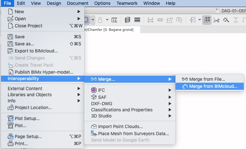Open dropdown arrow beside the blue-square toolbar button
This screenshot has height=149, width=246.
point(93,20)
